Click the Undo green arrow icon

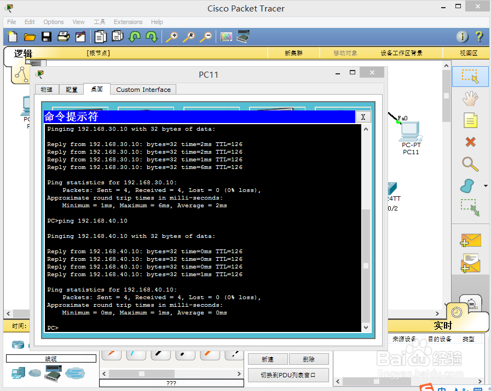point(135,37)
